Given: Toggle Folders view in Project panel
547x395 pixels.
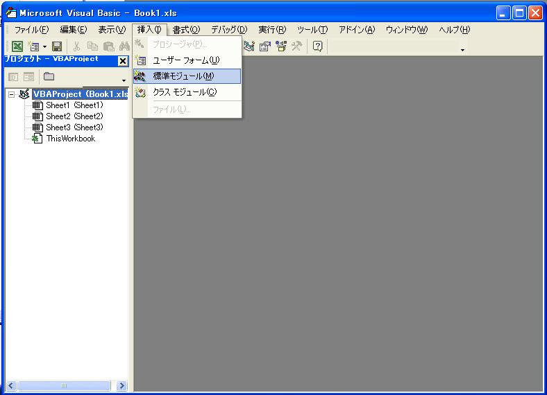Looking at the screenshot, I should point(49,76).
